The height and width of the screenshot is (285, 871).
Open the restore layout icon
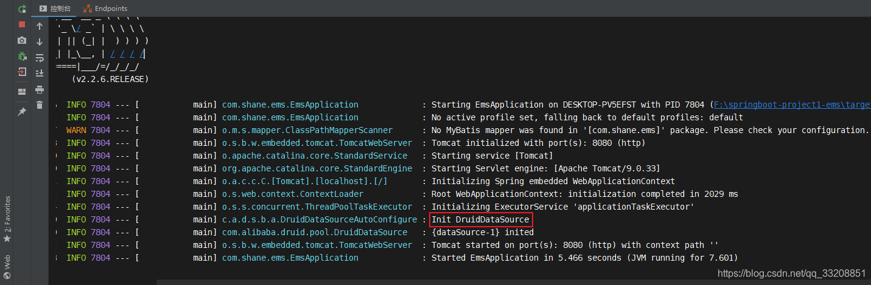pos(22,92)
